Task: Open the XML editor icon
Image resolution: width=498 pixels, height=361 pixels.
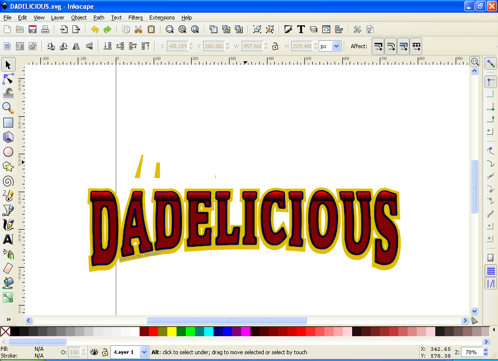Action: 326,29
